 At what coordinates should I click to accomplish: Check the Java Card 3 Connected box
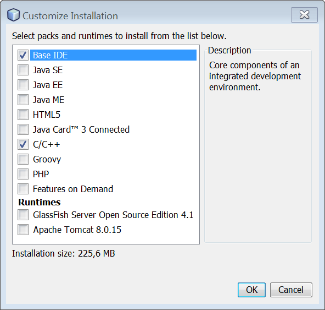tap(23, 129)
